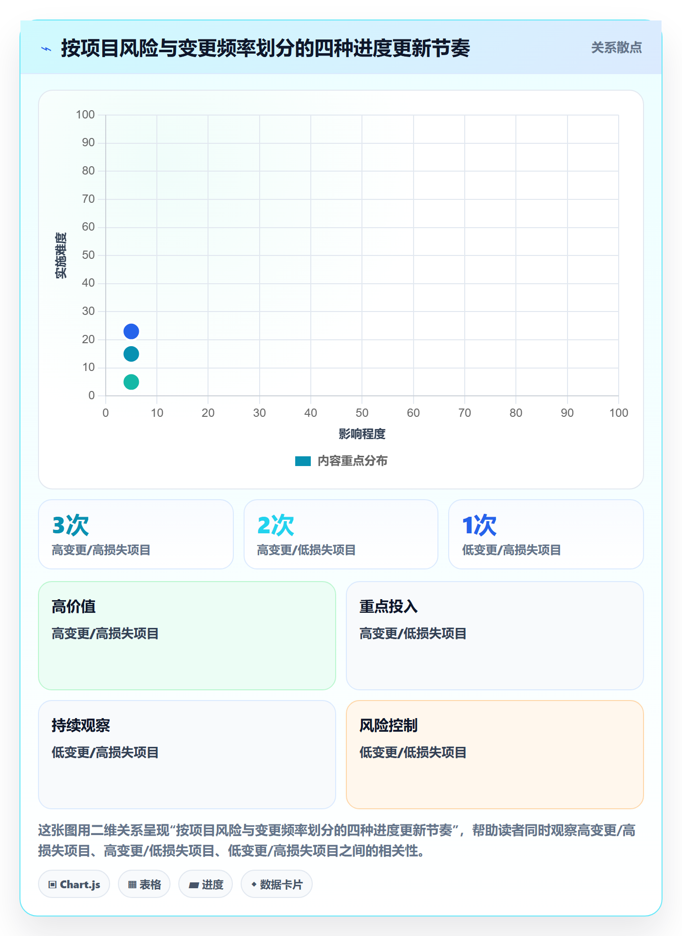Image resolution: width=682 pixels, height=936 pixels.
Task: Click the icon on the Chart.js chip
Action: click(x=53, y=885)
